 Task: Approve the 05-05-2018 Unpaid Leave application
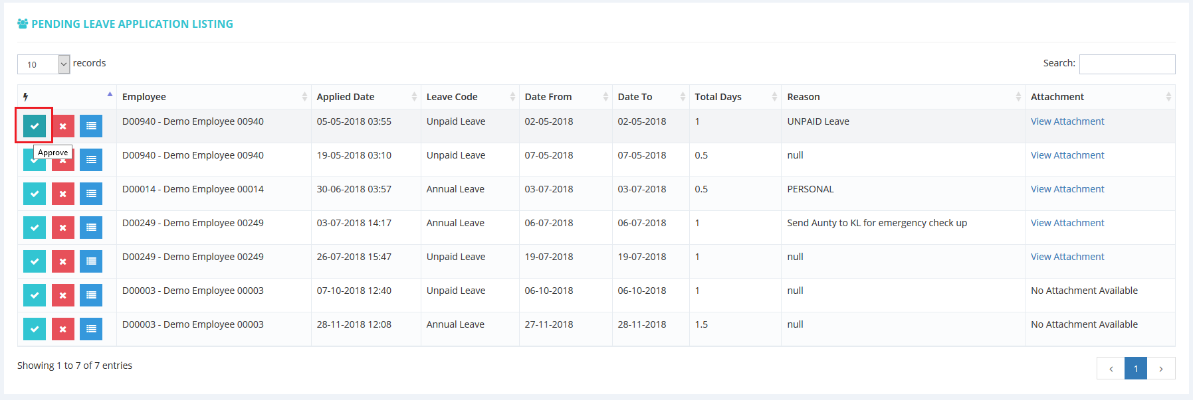[35, 126]
